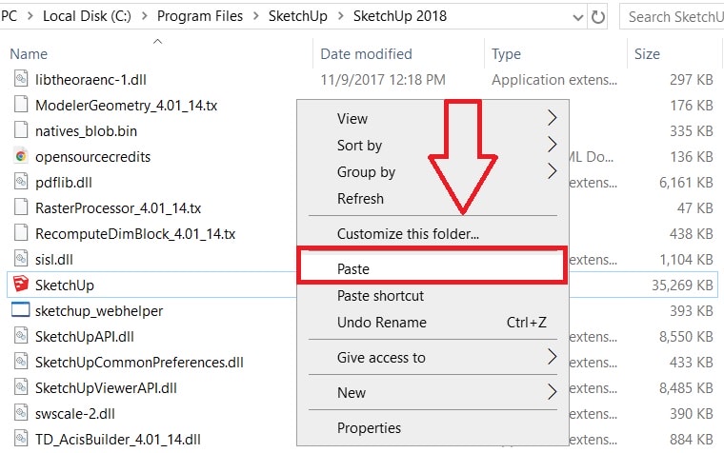Click the address bar refresh icon
Screen dimensions: 724x453
point(598,17)
